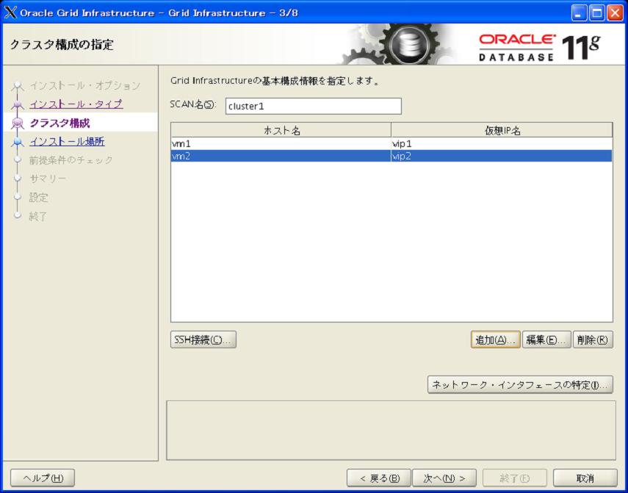The height and width of the screenshot is (493, 628).
Task: Delete selected node with 削除 button
Action: click(593, 339)
